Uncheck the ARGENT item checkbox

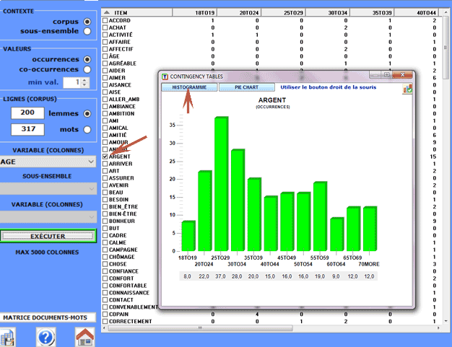tap(105, 156)
